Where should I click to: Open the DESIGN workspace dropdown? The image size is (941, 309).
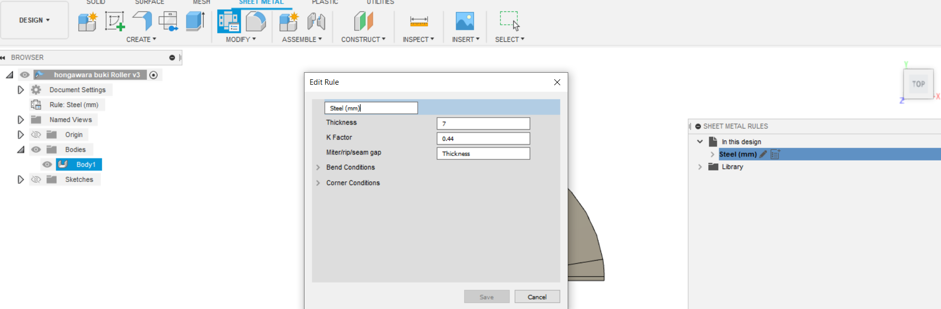(34, 20)
